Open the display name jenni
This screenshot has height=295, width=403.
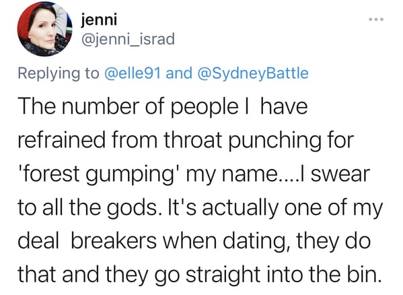coord(99,20)
